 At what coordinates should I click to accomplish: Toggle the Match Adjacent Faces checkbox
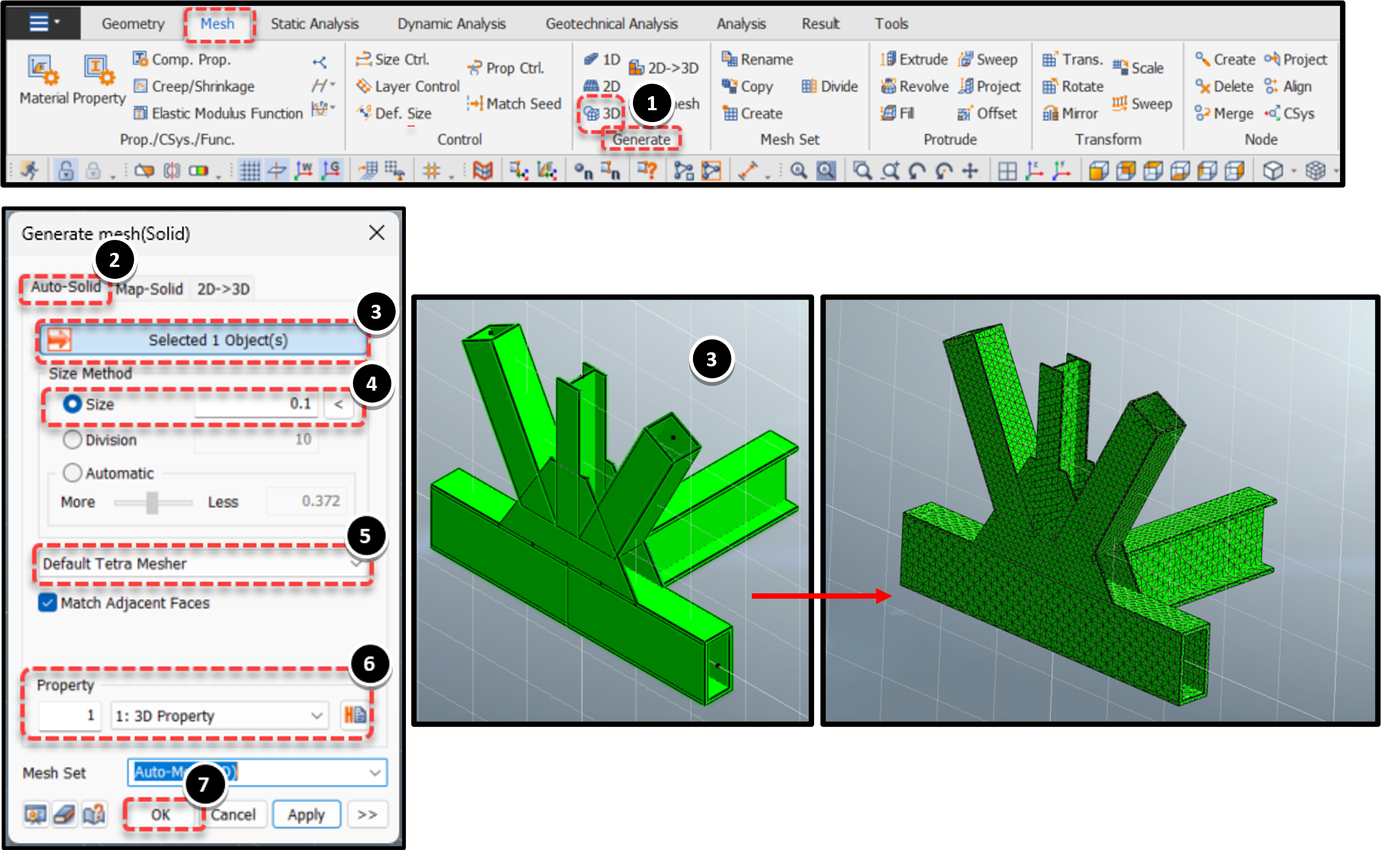point(47,603)
